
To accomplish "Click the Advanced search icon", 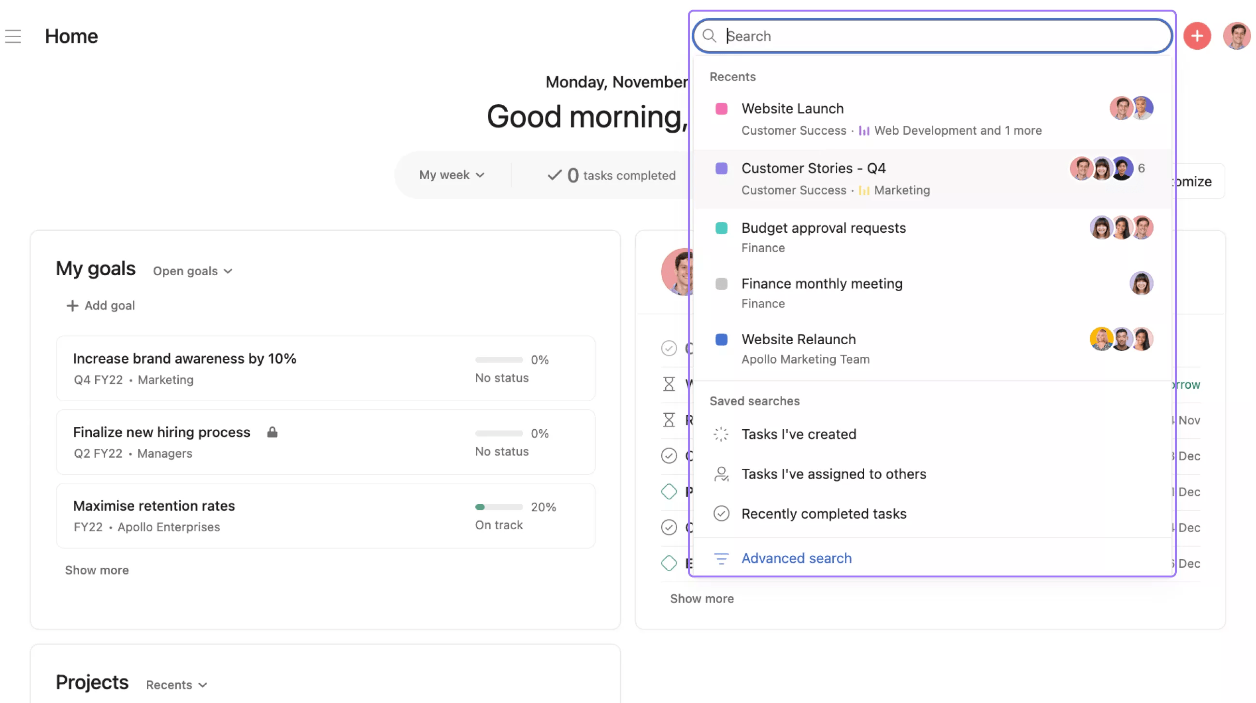I will tap(720, 558).
